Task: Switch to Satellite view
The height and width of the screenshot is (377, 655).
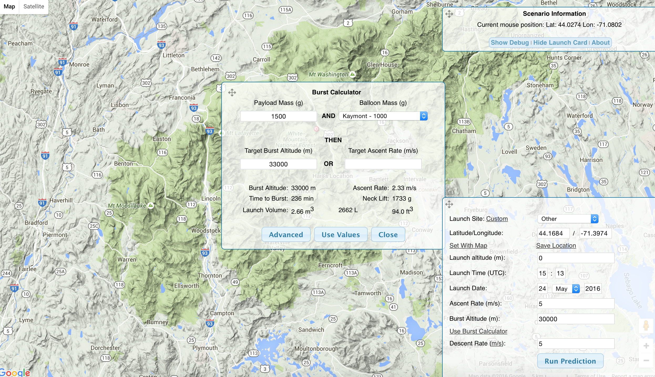Action: 34,6
